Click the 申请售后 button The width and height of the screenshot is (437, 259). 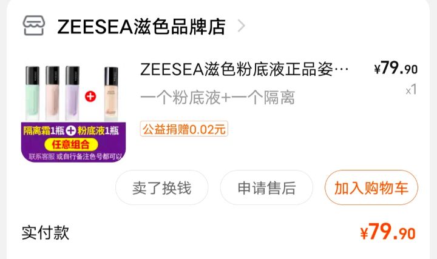coord(266,187)
